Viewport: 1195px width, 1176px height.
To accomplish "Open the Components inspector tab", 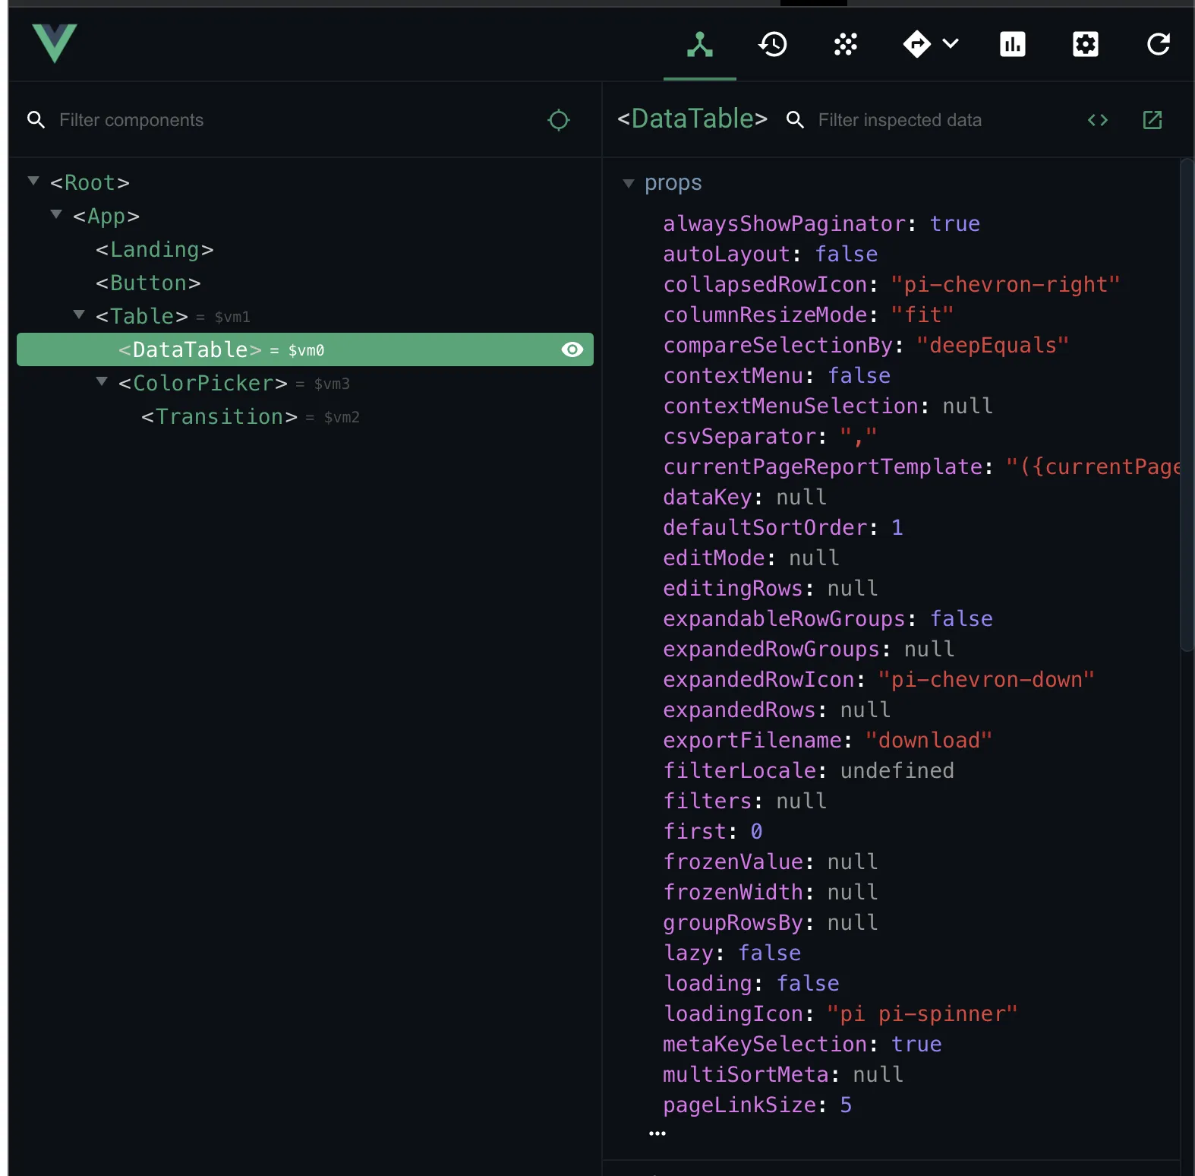I will pos(699,45).
